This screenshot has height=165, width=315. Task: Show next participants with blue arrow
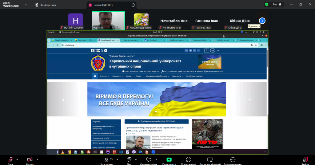point(262,21)
